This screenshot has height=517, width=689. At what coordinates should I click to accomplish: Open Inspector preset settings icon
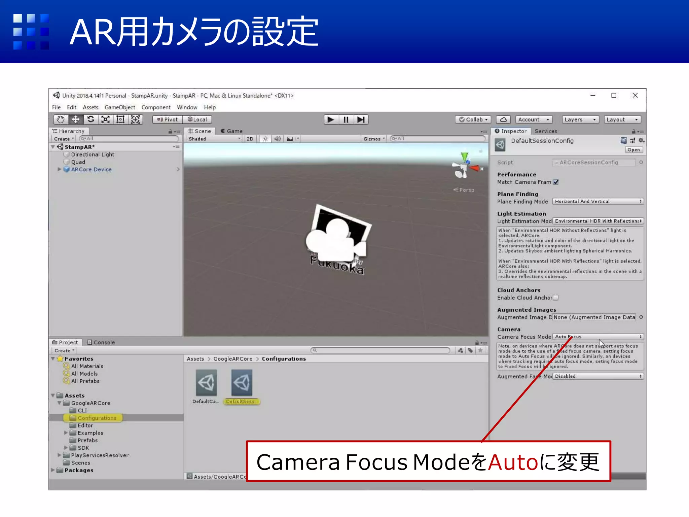(632, 141)
